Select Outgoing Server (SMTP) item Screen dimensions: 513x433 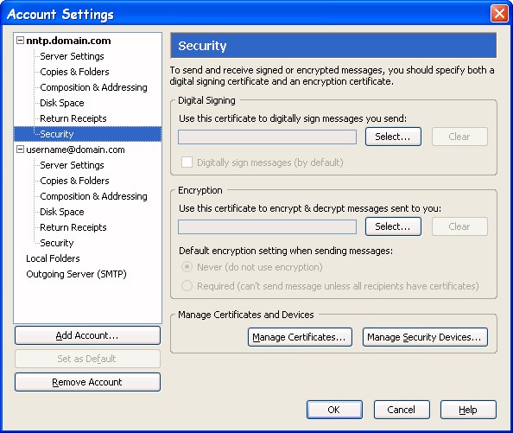76,274
